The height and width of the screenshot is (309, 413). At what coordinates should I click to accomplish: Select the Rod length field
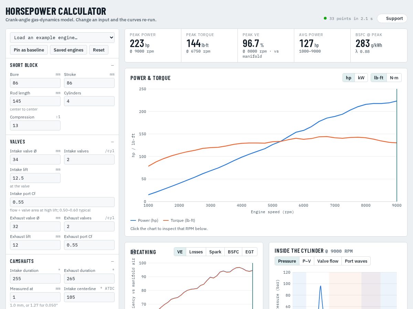click(35, 101)
